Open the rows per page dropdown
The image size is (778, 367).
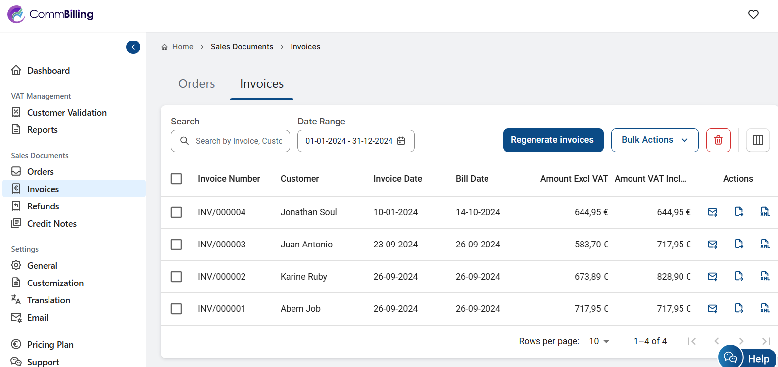point(599,341)
